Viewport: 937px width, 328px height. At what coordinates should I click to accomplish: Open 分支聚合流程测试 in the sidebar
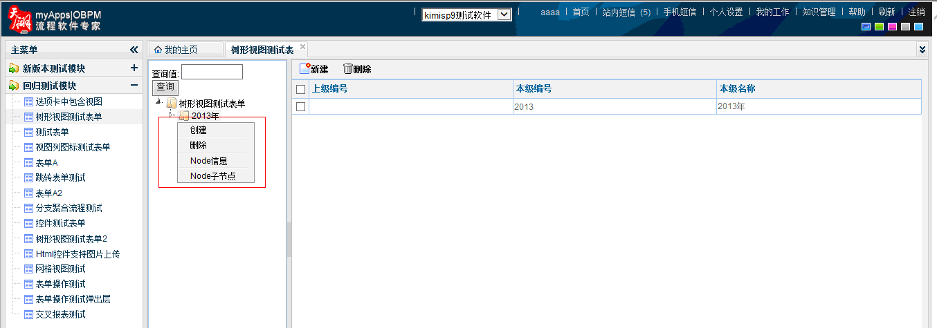tap(69, 208)
